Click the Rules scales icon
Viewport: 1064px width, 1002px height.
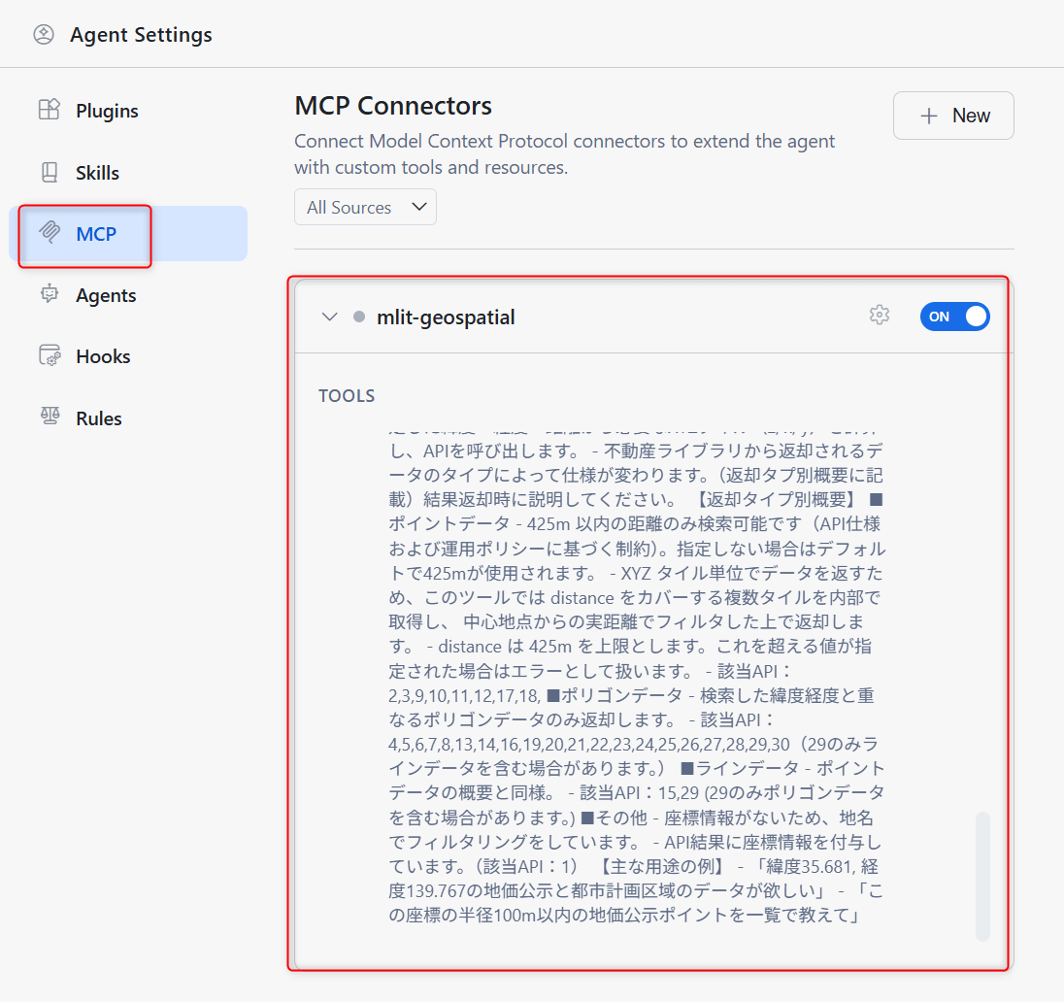pos(49,417)
